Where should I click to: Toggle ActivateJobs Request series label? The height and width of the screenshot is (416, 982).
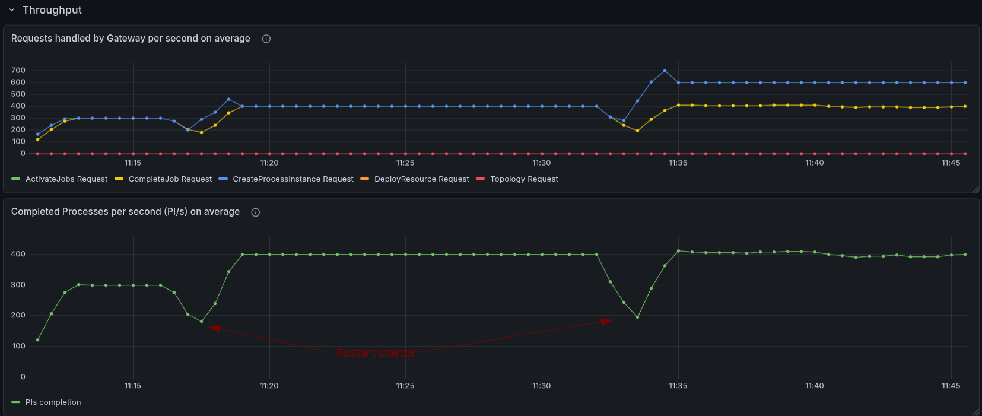point(66,179)
